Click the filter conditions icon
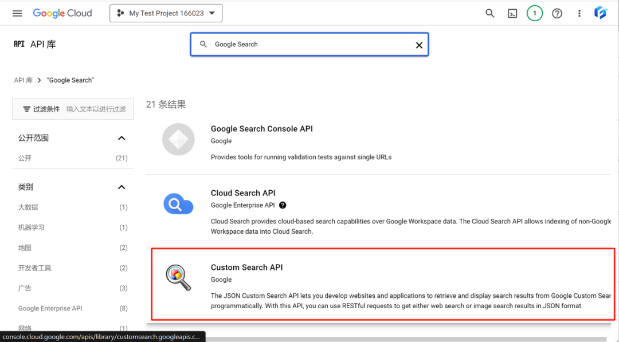This screenshot has height=342, width=619. [26, 109]
